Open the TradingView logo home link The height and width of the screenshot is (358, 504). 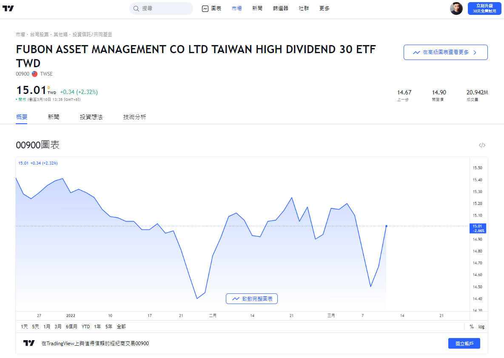(x=8, y=9)
